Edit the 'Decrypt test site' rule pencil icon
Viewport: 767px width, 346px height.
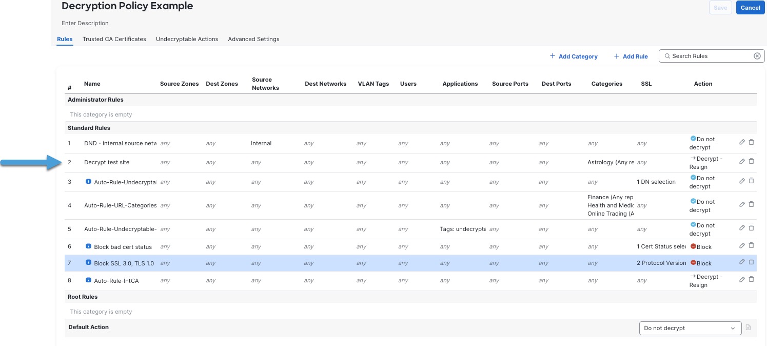(x=742, y=161)
